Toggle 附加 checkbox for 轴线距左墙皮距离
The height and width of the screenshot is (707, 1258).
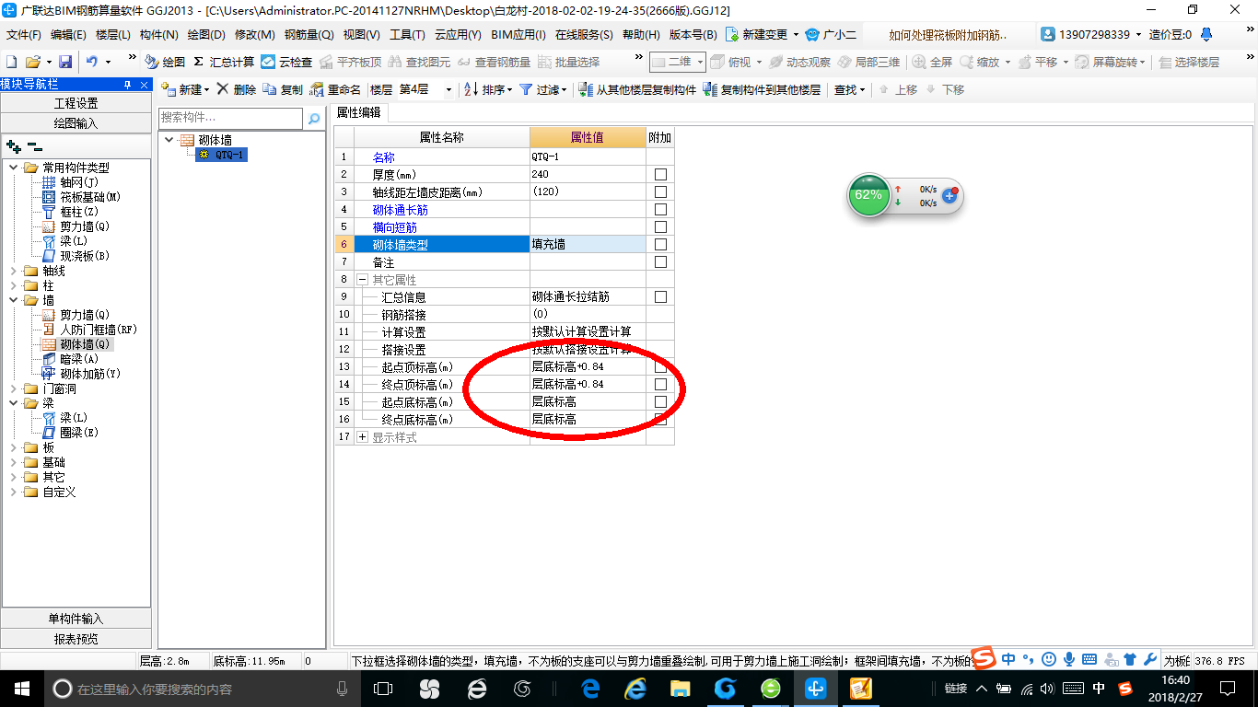click(x=659, y=192)
